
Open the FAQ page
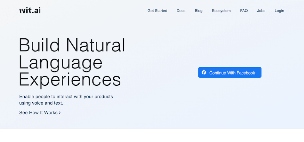coord(244,11)
